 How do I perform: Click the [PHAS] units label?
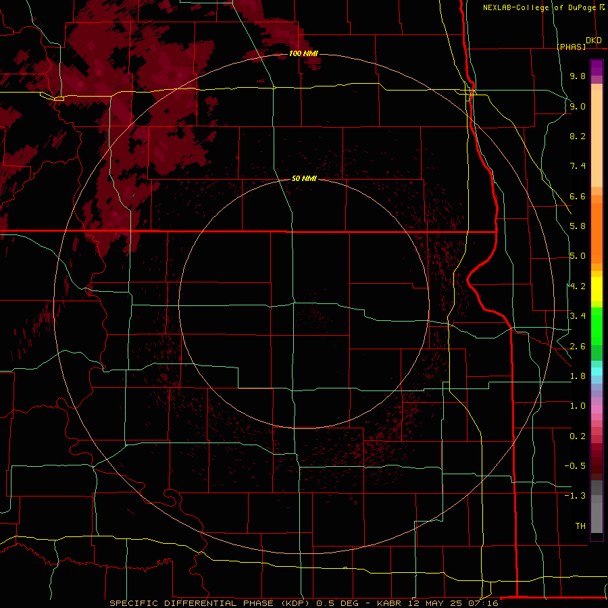click(571, 47)
